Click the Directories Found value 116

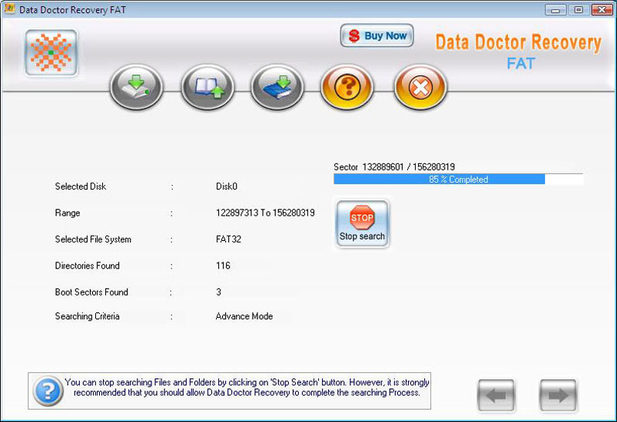223,265
